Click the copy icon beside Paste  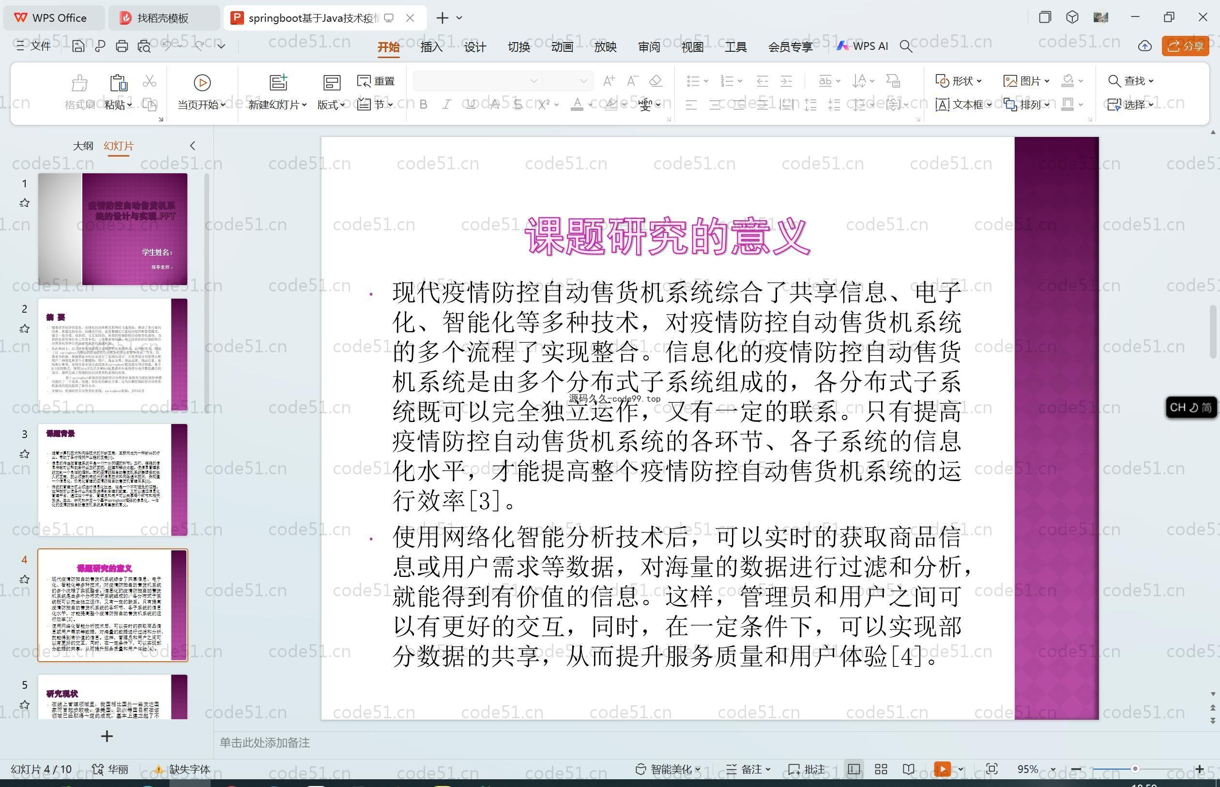point(149,105)
